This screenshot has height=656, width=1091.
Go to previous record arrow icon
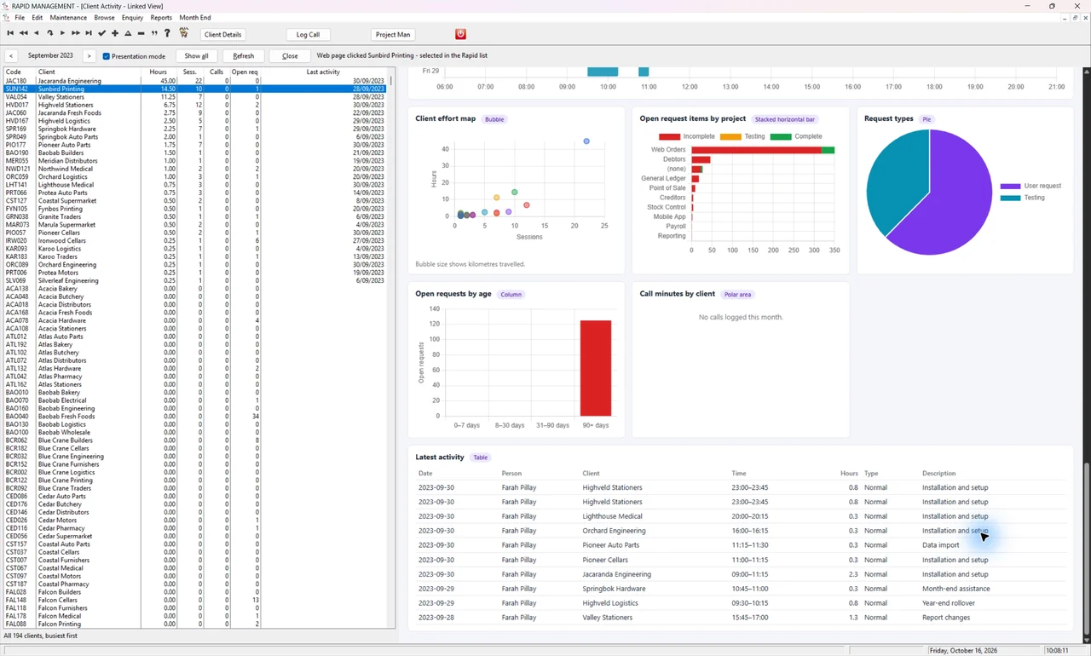pyautogui.click(x=36, y=33)
